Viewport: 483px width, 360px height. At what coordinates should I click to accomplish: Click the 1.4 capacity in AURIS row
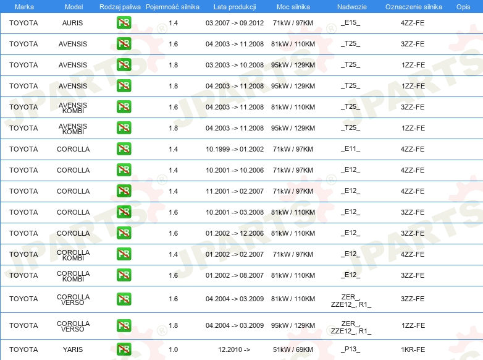pyautogui.click(x=173, y=23)
